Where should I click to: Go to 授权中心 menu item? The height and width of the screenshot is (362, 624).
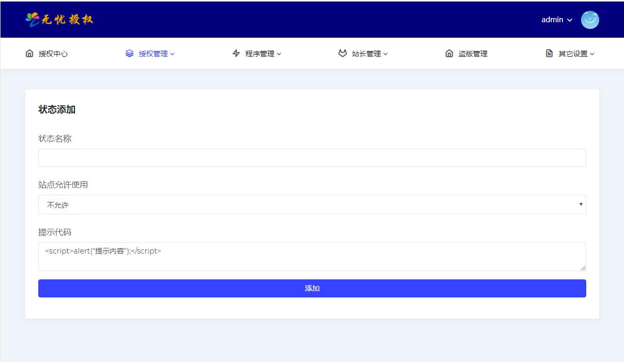point(53,54)
